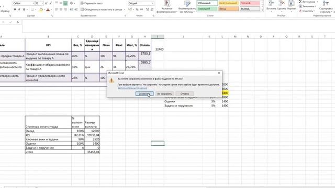The image size is (335, 188).
Task: Open the fill color dropdown arrow
Action: point(44,9)
